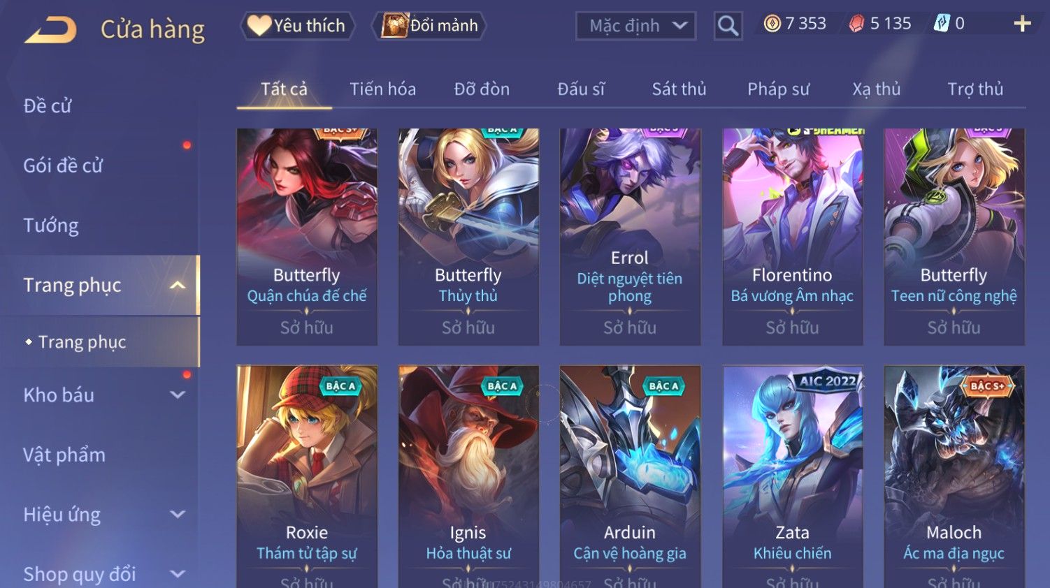Expand the Hiệu ứng sidebar section
Image resolution: width=1050 pixels, height=588 pixels.
coord(178,515)
